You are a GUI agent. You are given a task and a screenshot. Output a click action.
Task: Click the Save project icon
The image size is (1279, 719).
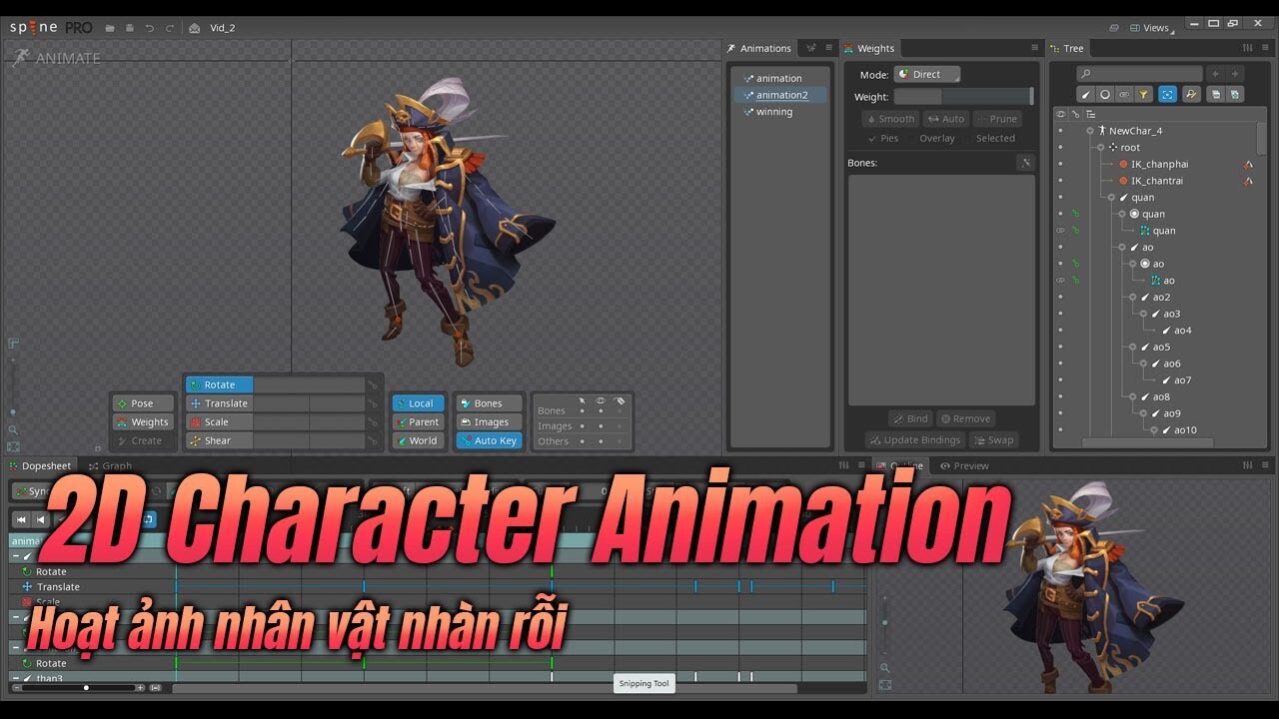point(130,28)
